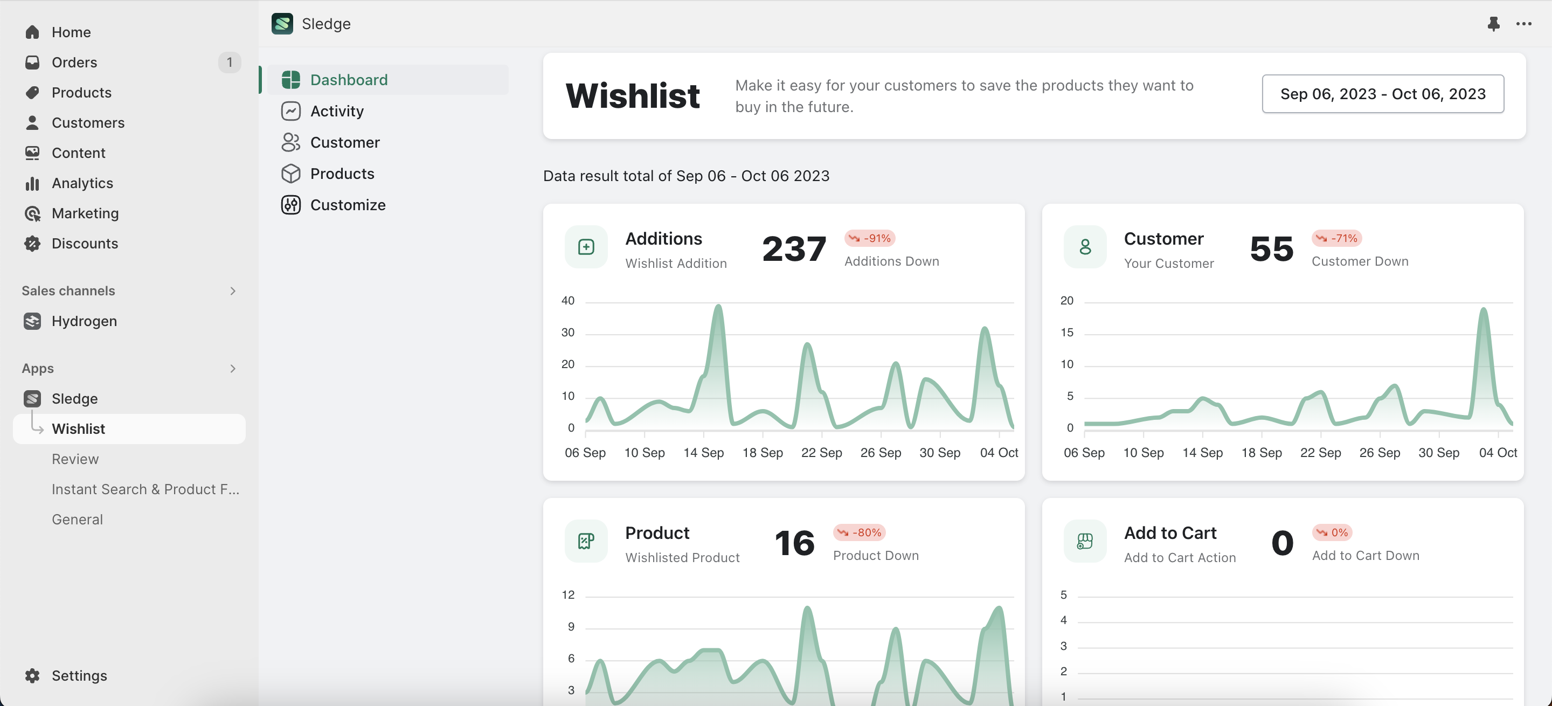Screen dimensions: 1552x706
Task: Click the peak on the Additions chart
Action: [718, 307]
